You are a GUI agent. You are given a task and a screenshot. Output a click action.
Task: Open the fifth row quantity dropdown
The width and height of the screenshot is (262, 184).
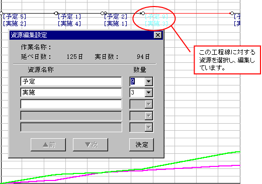pos(149,127)
